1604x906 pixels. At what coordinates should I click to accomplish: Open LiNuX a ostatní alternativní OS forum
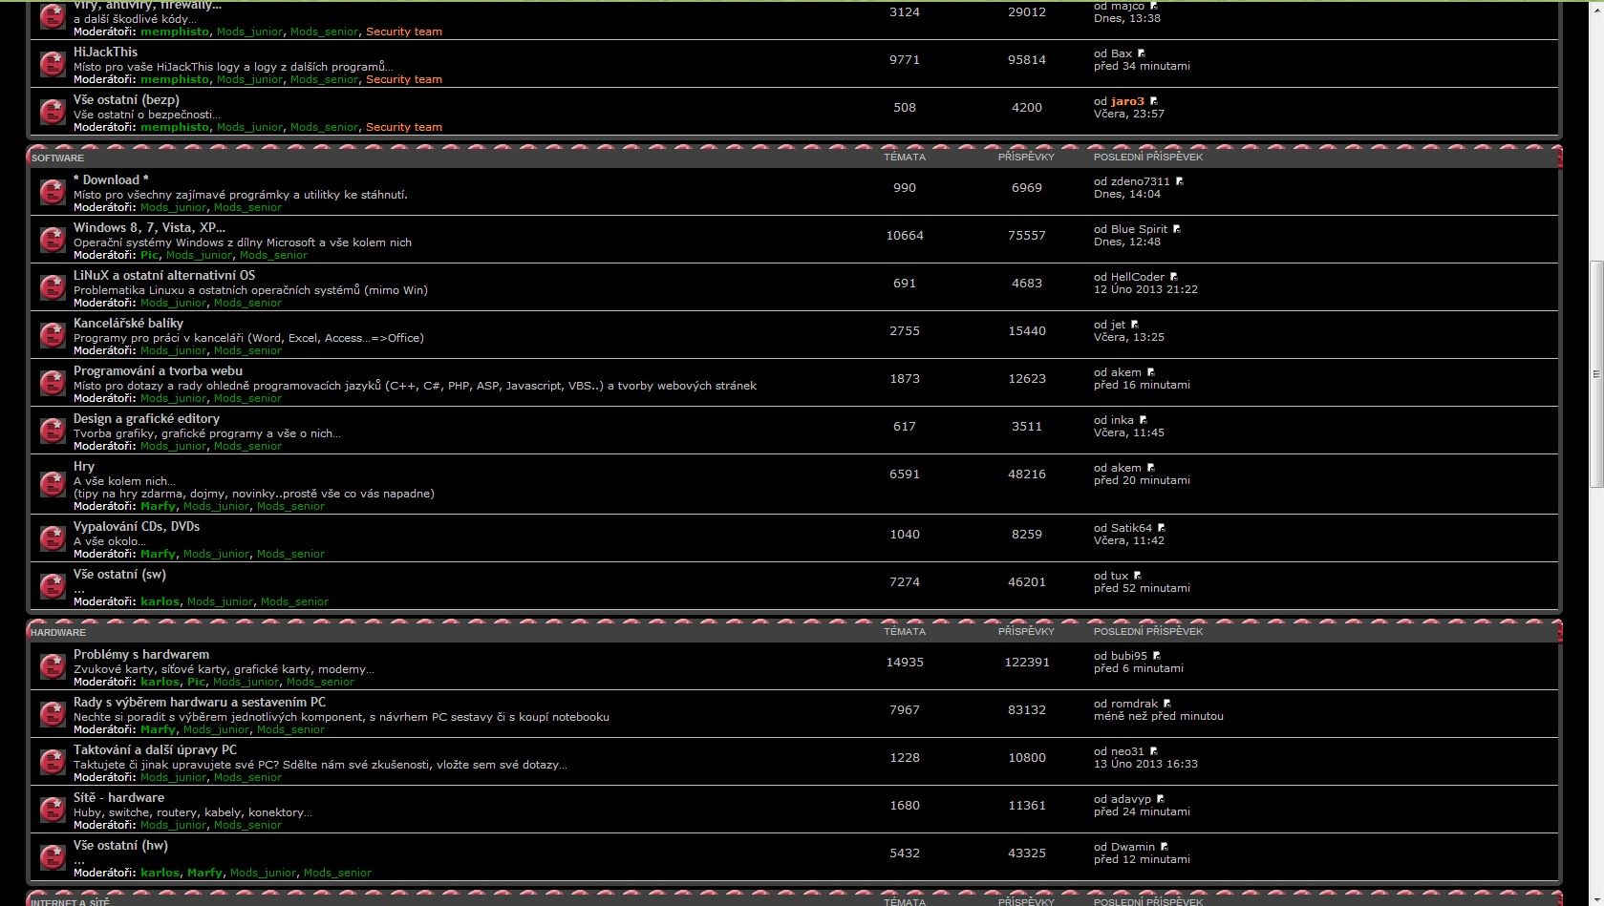click(164, 275)
